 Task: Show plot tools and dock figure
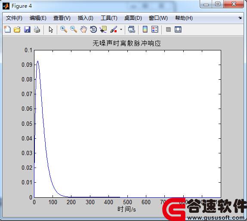pyautogui.click(x=178, y=29)
